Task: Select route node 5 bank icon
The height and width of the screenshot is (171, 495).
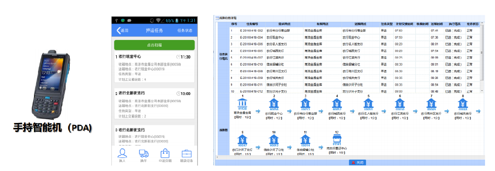Action: click(368, 104)
